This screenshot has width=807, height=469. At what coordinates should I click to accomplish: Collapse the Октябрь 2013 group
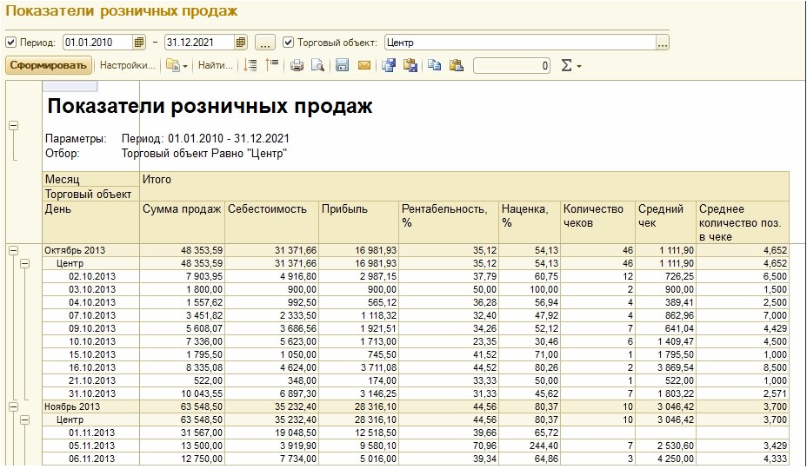(x=13, y=250)
